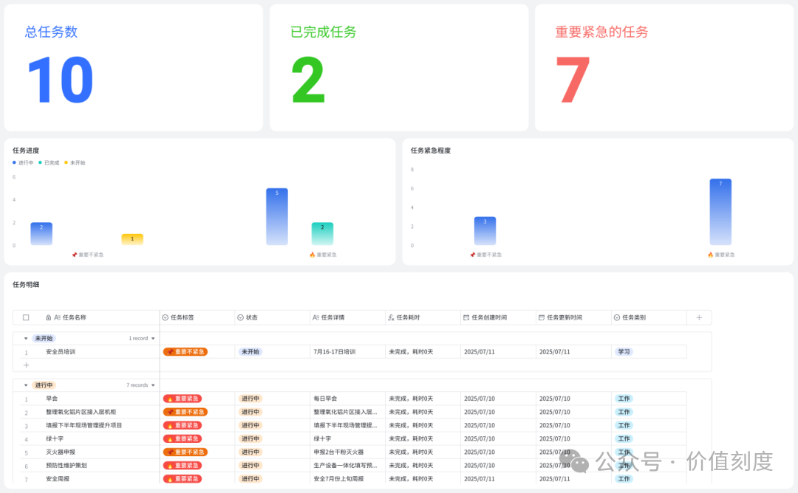This screenshot has width=798, height=493.
Task: Click the date icon in 任务创建时间 header
Action: pyautogui.click(x=466, y=317)
